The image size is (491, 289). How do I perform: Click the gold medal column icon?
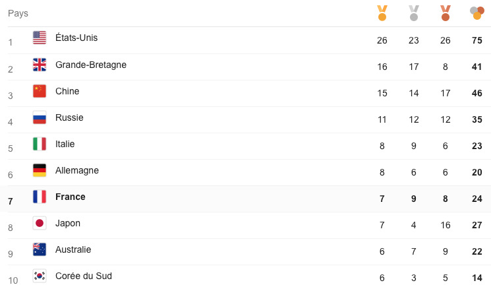[382, 13]
